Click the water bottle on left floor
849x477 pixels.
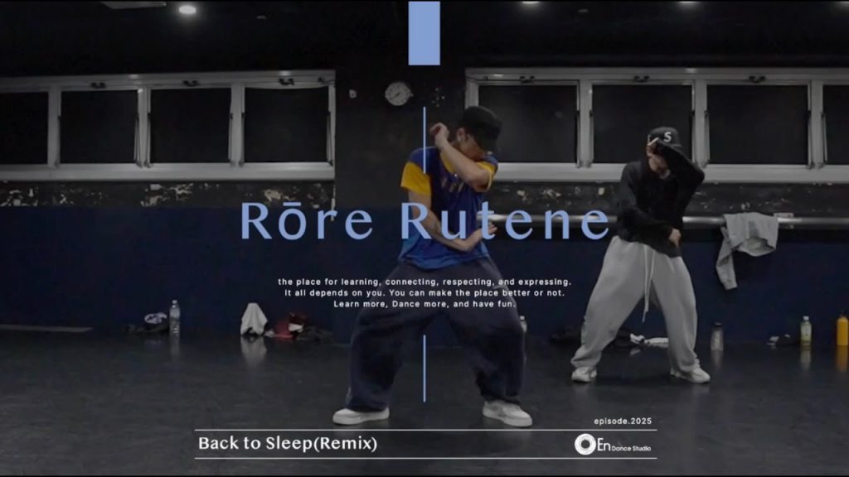click(x=174, y=318)
